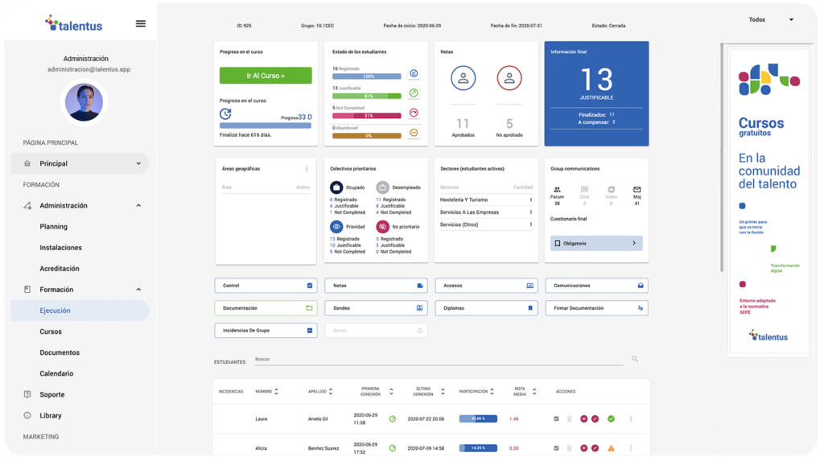The image size is (824, 457).
Task: Click the Registrado status circle icon
Action: [414, 73]
